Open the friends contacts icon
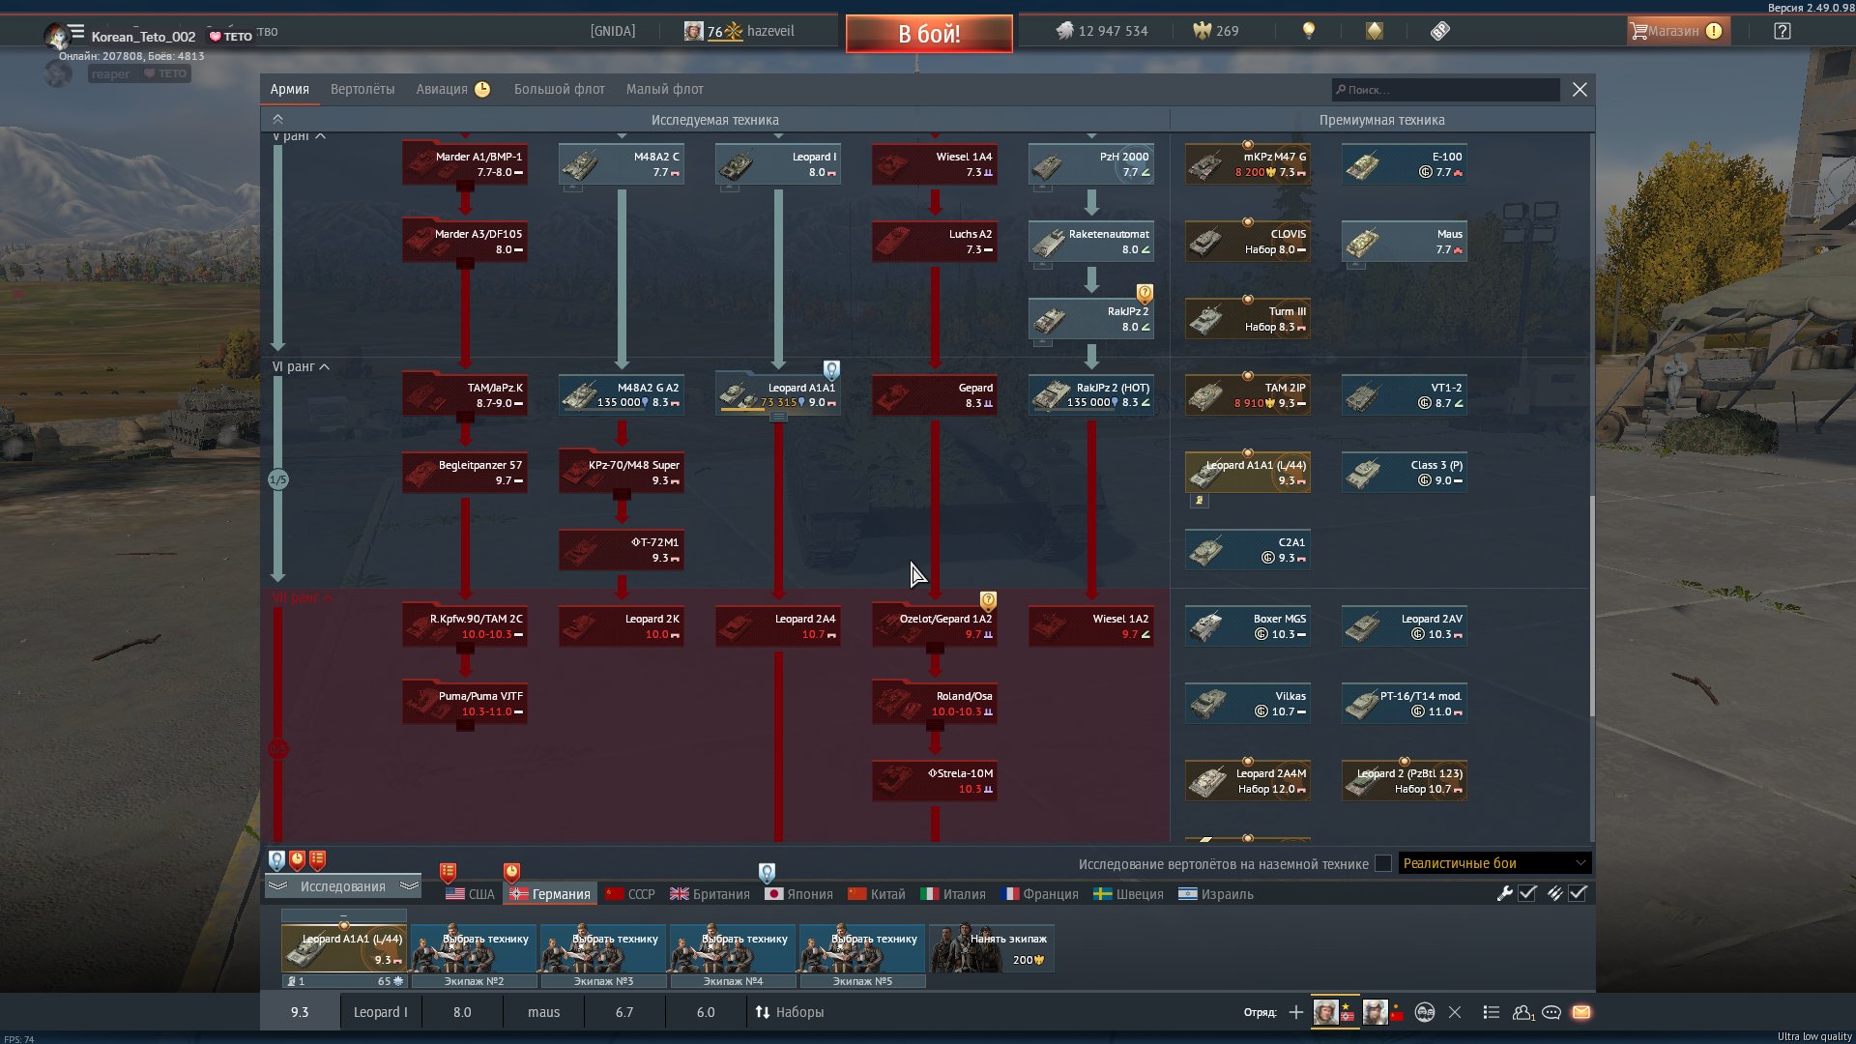Viewport: 1856px width, 1044px height. click(x=1522, y=1012)
